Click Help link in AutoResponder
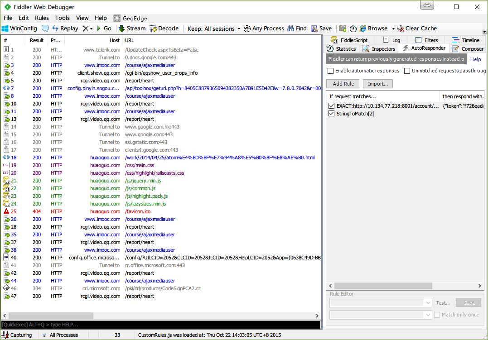This screenshot has height=340, width=488. tap(475, 59)
